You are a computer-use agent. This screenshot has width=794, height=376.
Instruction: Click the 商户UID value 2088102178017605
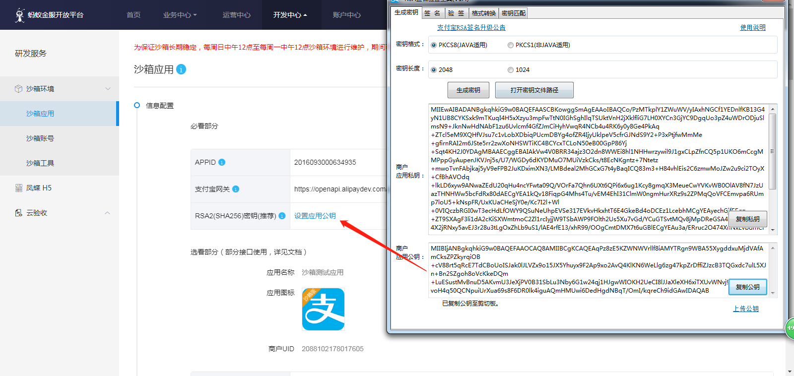(332, 349)
